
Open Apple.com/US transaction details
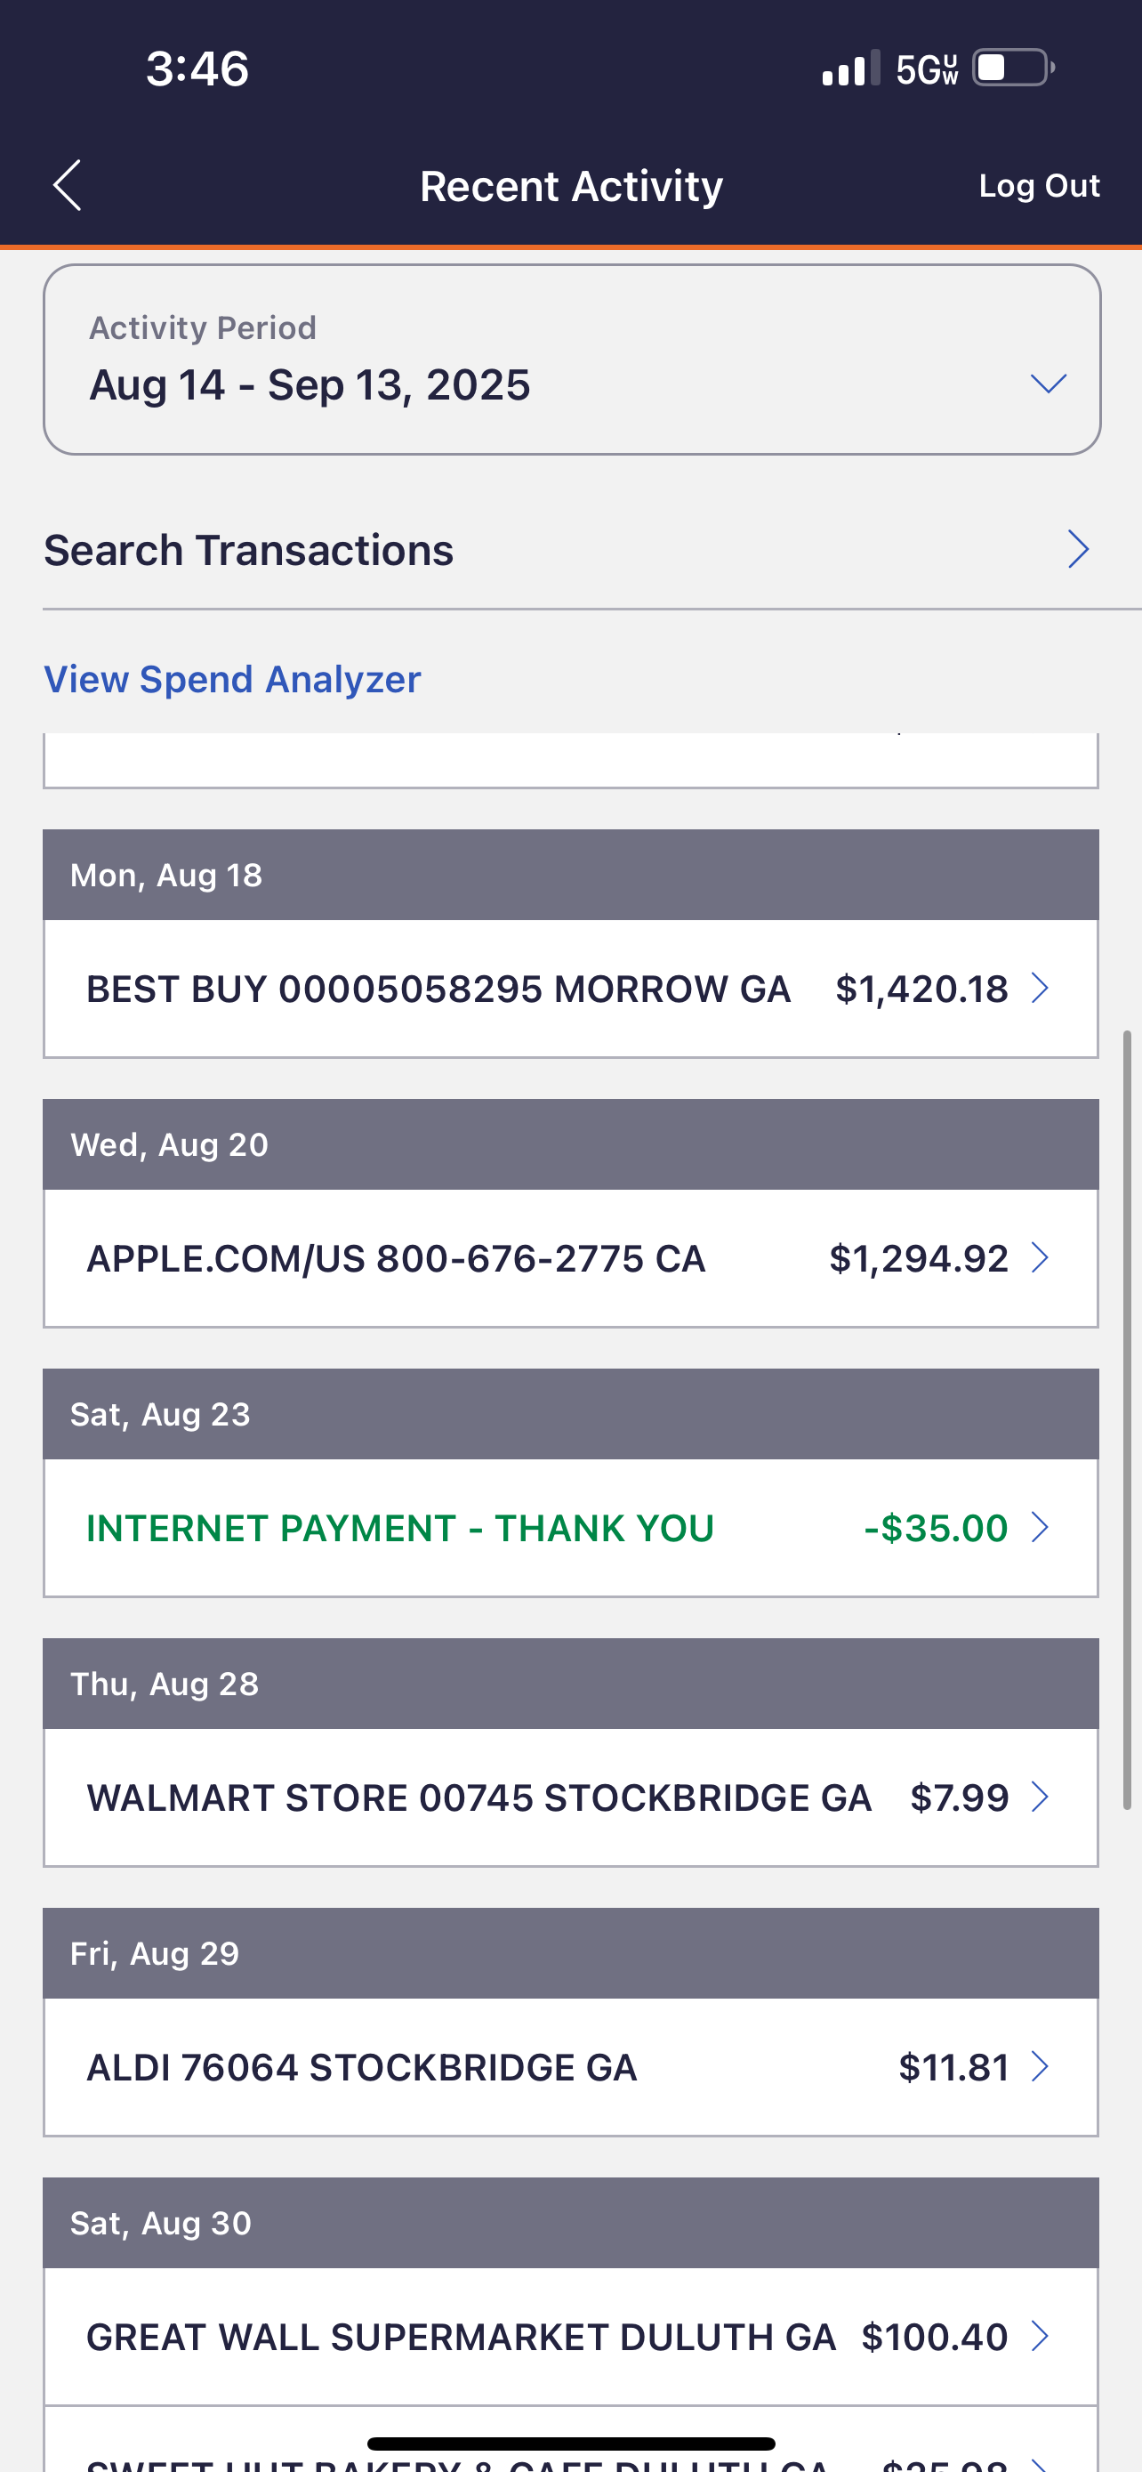click(x=396, y=1259)
